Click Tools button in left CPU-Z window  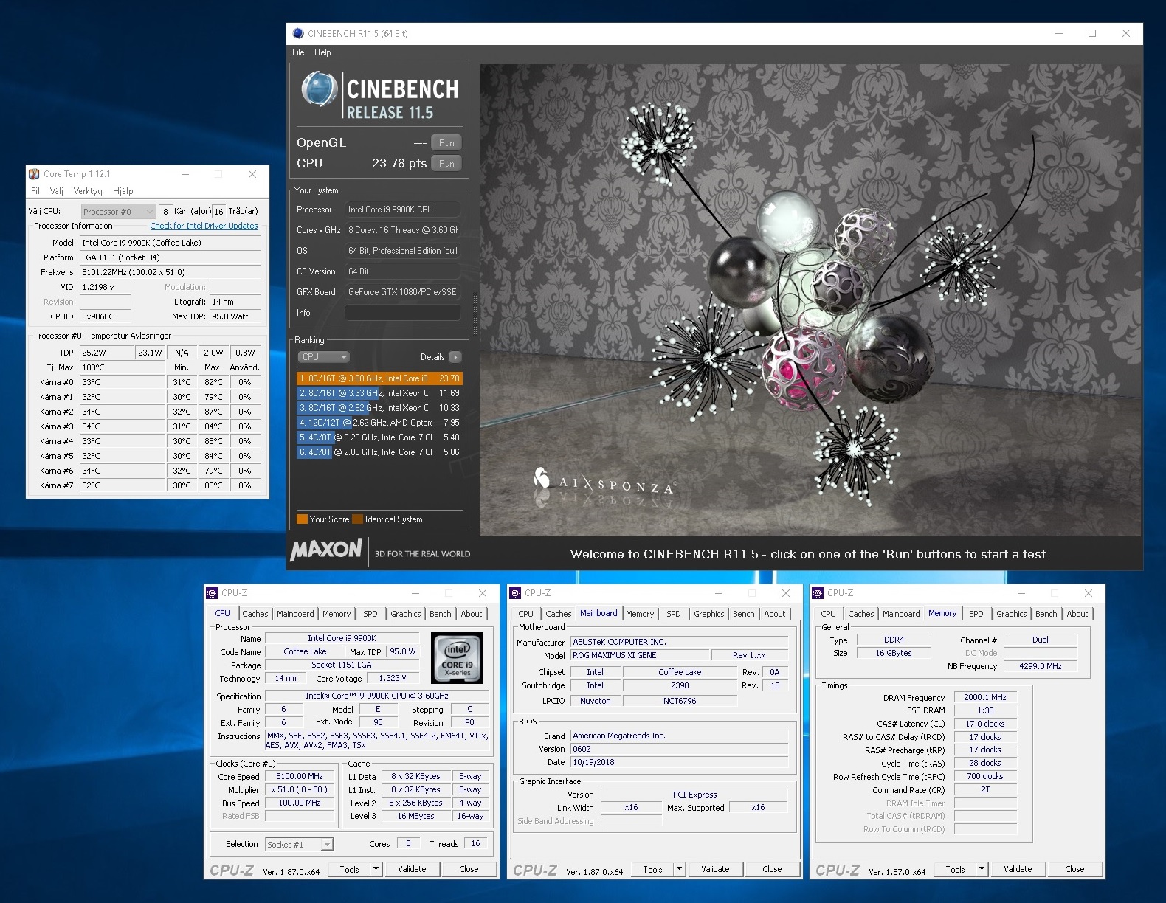(x=349, y=869)
